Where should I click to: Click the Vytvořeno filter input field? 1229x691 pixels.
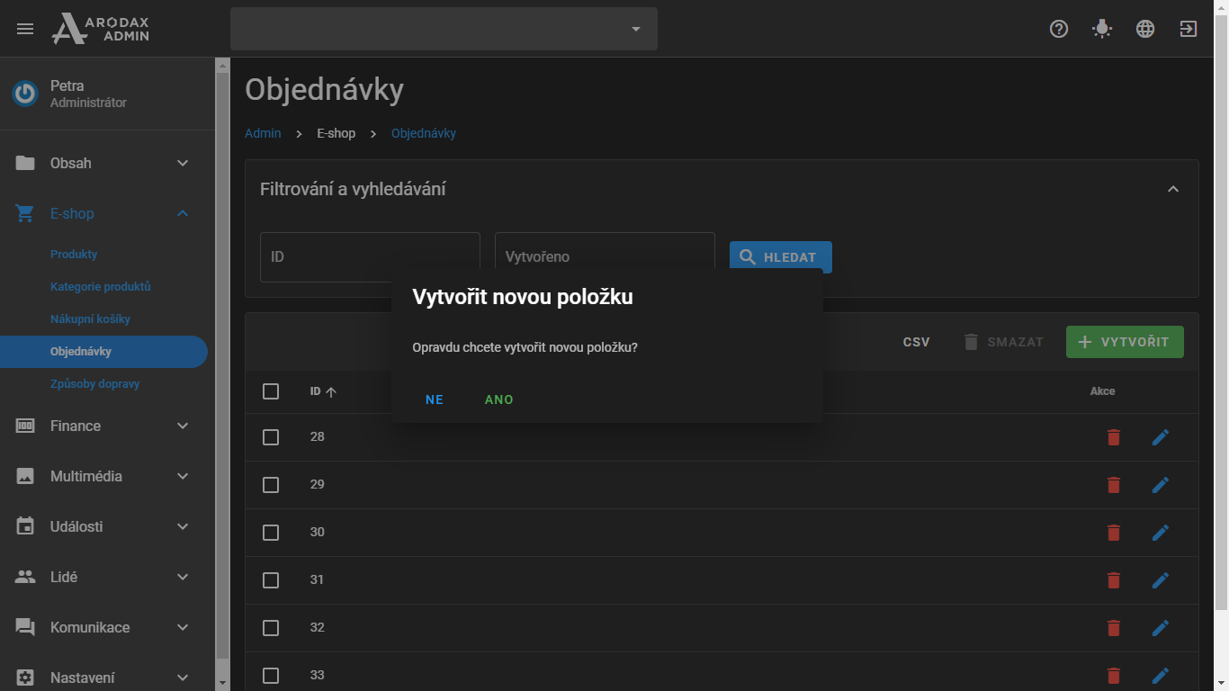pyautogui.click(x=604, y=257)
